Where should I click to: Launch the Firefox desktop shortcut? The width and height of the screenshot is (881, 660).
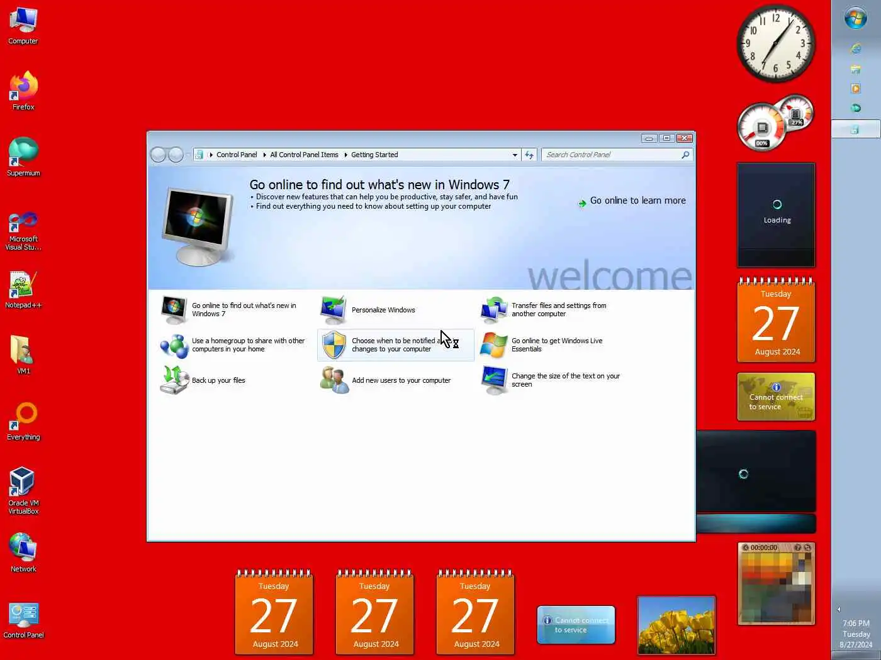23,92
